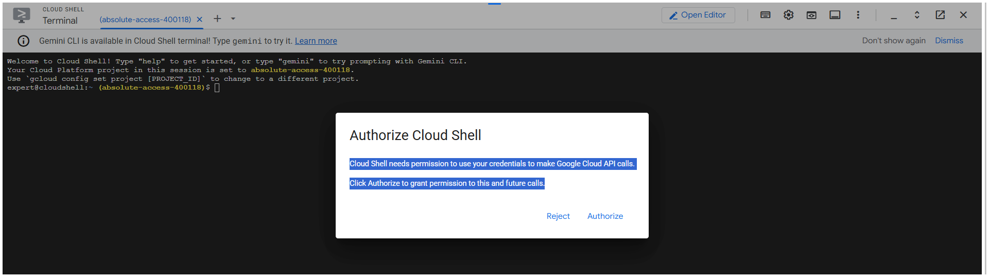Click Authorize to grant permission
The image size is (989, 277).
coord(605,216)
